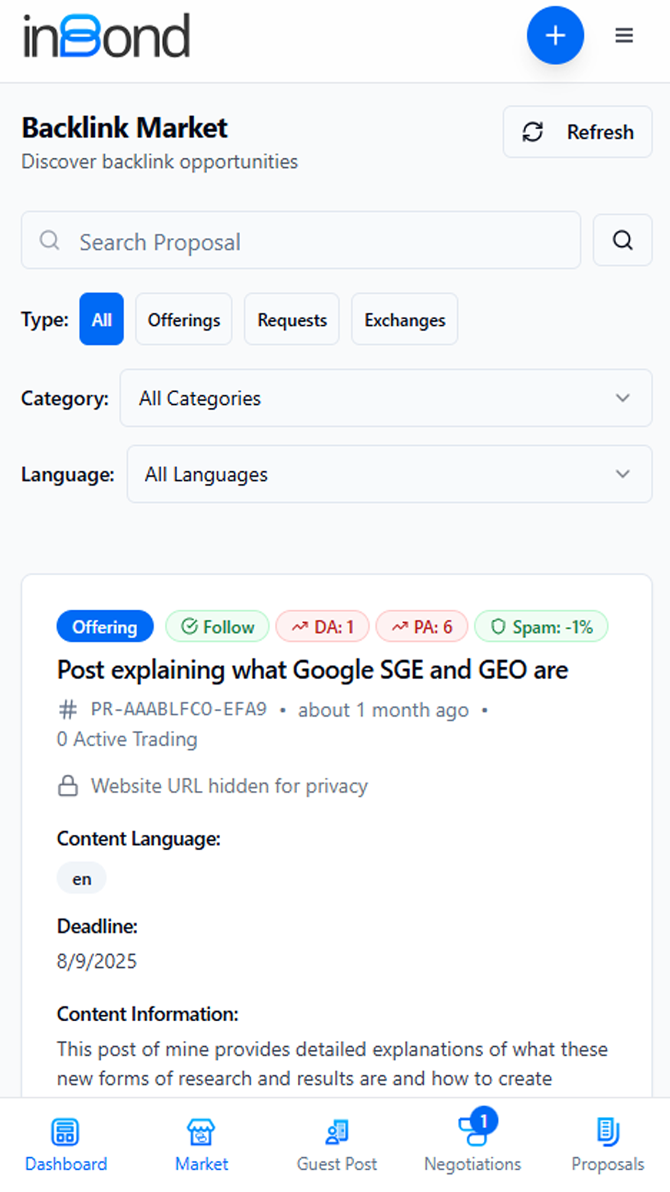670x1192 pixels.
Task: Expand the All Languages dropdown
Action: tap(390, 474)
